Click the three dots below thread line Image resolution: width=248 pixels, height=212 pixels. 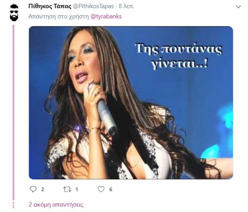[14, 205]
